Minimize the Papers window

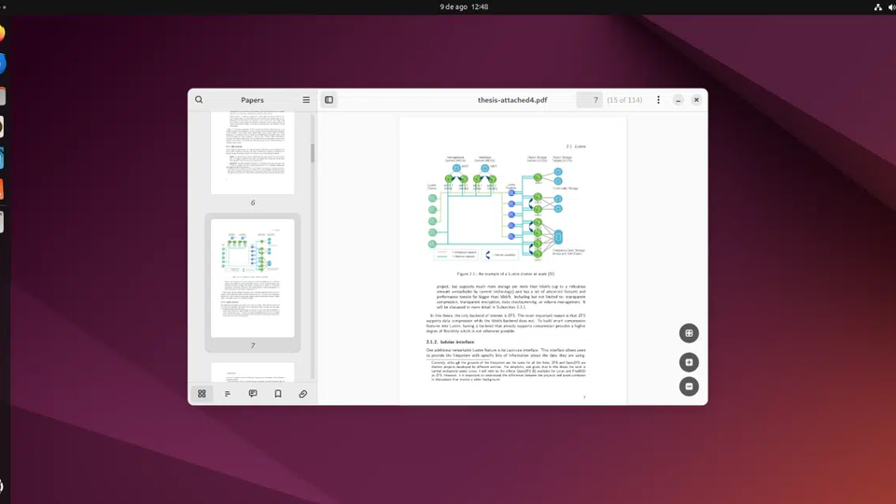[x=678, y=100]
